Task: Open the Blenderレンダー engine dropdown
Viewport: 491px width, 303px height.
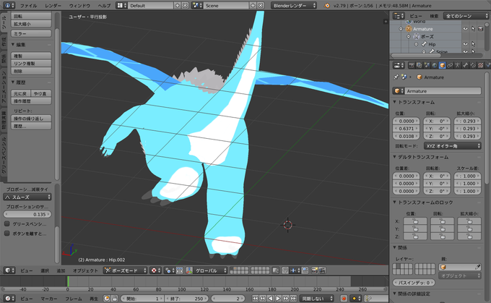Action: pyautogui.click(x=293, y=5)
